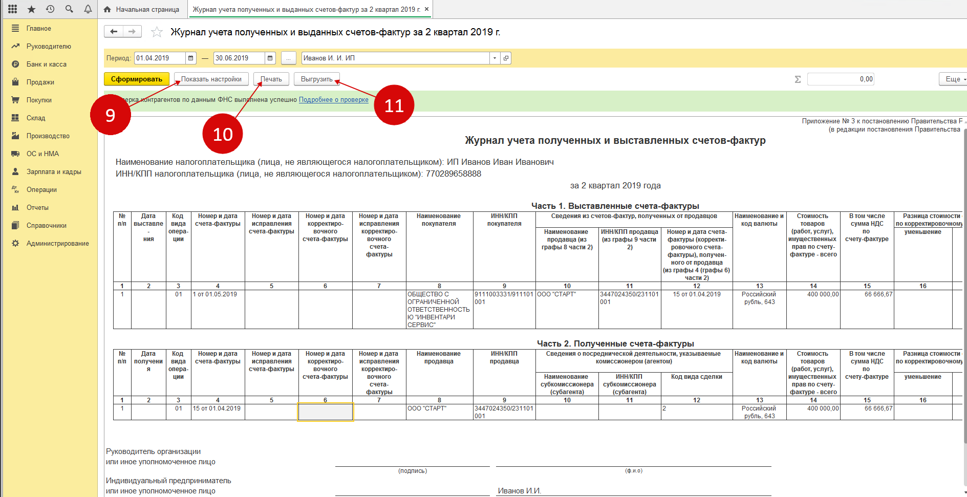Click the Справочники icon
Image resolution: width=967 pixels, height=497 pixels.
(x=15, y=225)
